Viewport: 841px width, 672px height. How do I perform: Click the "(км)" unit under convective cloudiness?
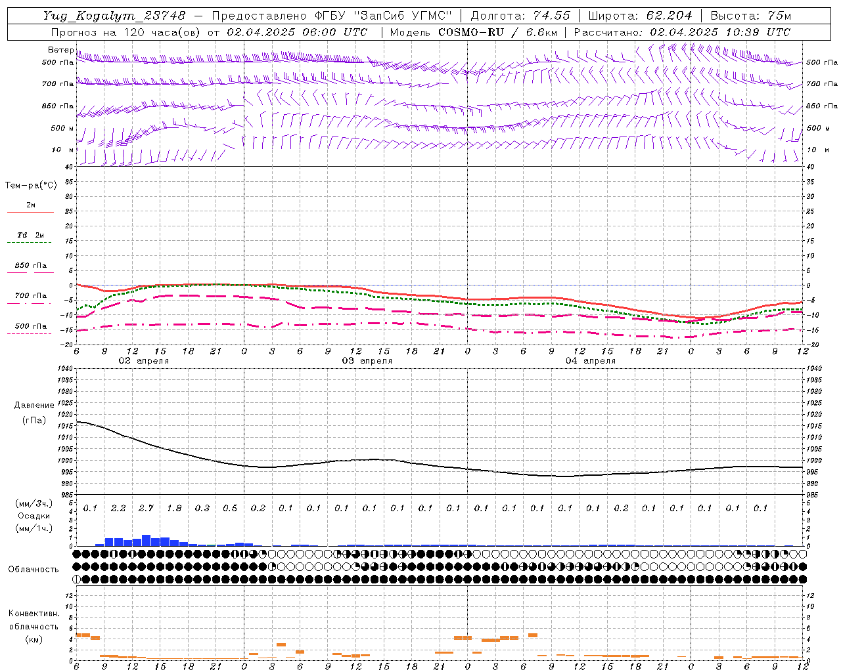[34, 639]
